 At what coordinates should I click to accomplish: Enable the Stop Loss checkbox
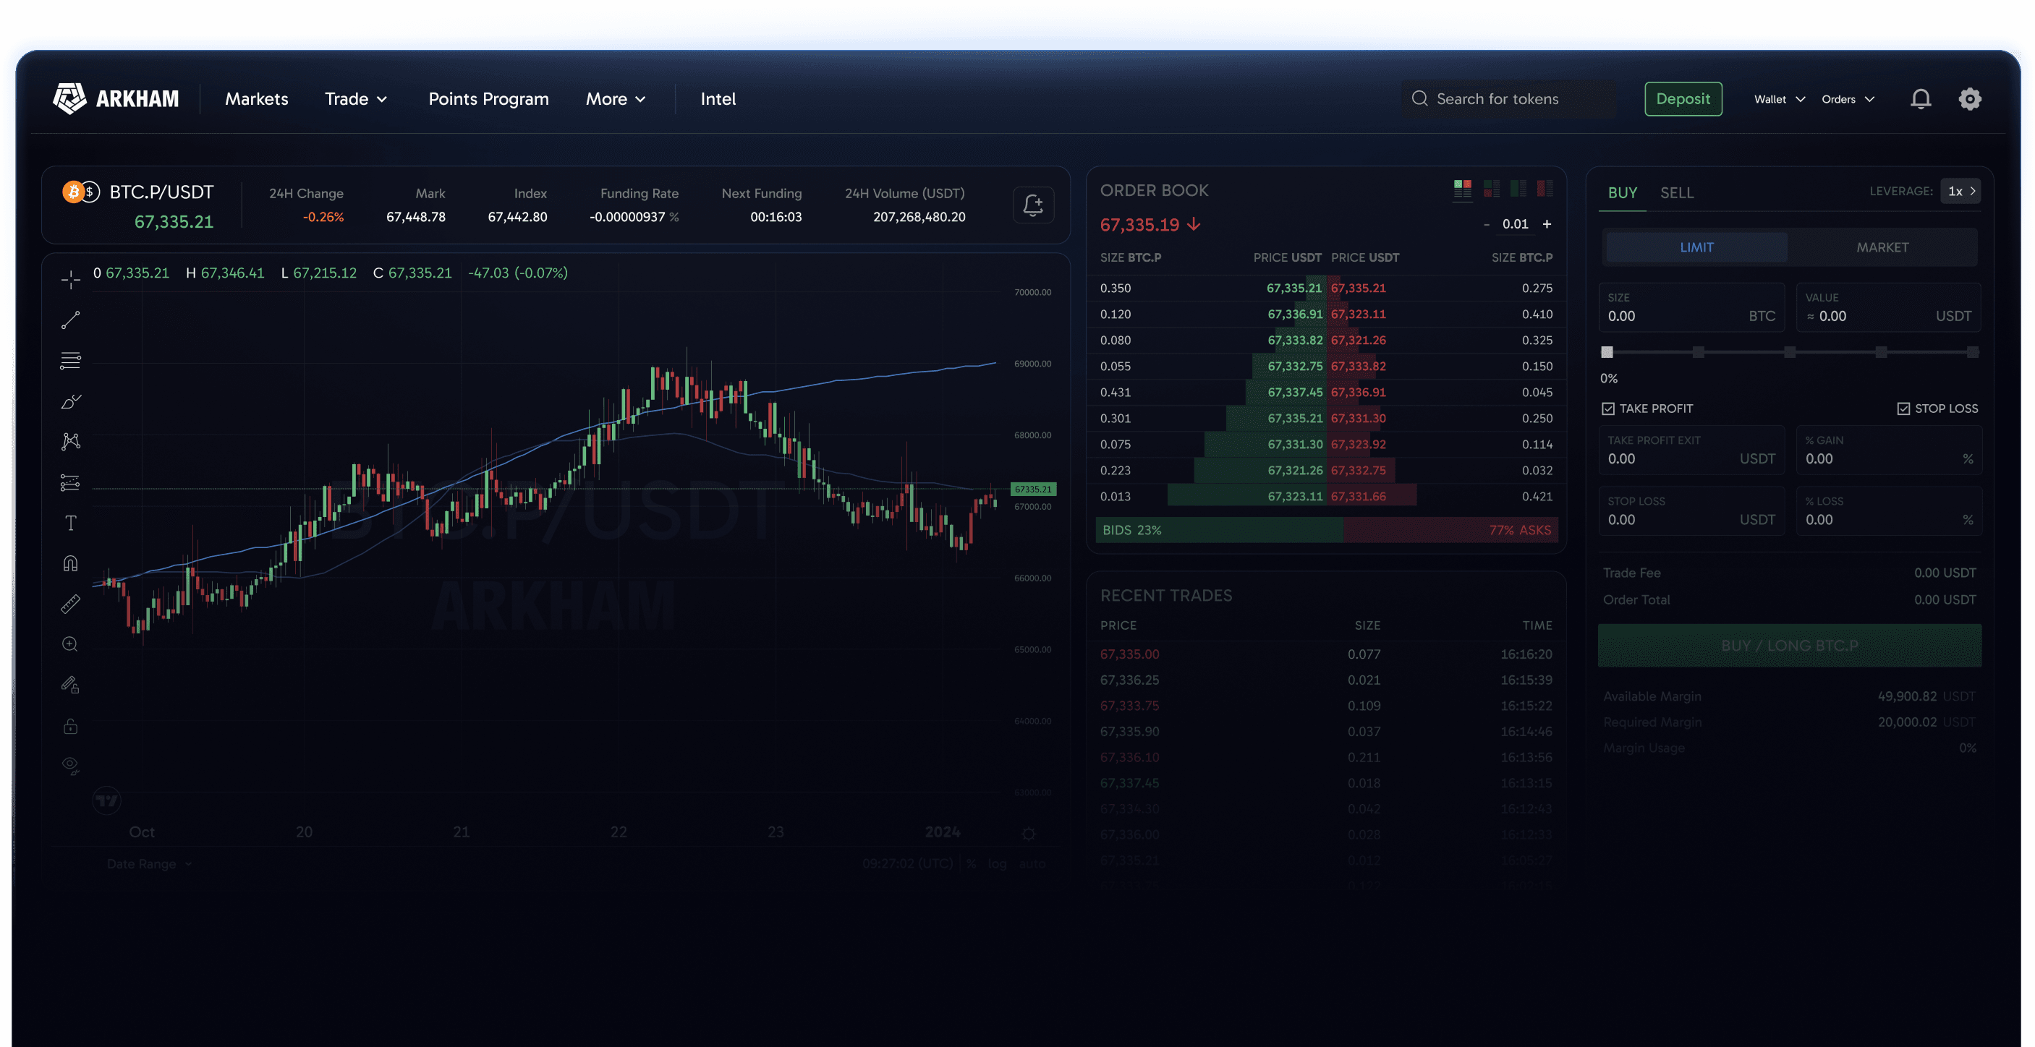point(1903,409)
